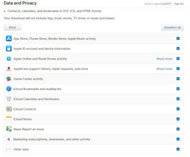
Task: Click the Deselect all button
Action: [x=173, y=27]
